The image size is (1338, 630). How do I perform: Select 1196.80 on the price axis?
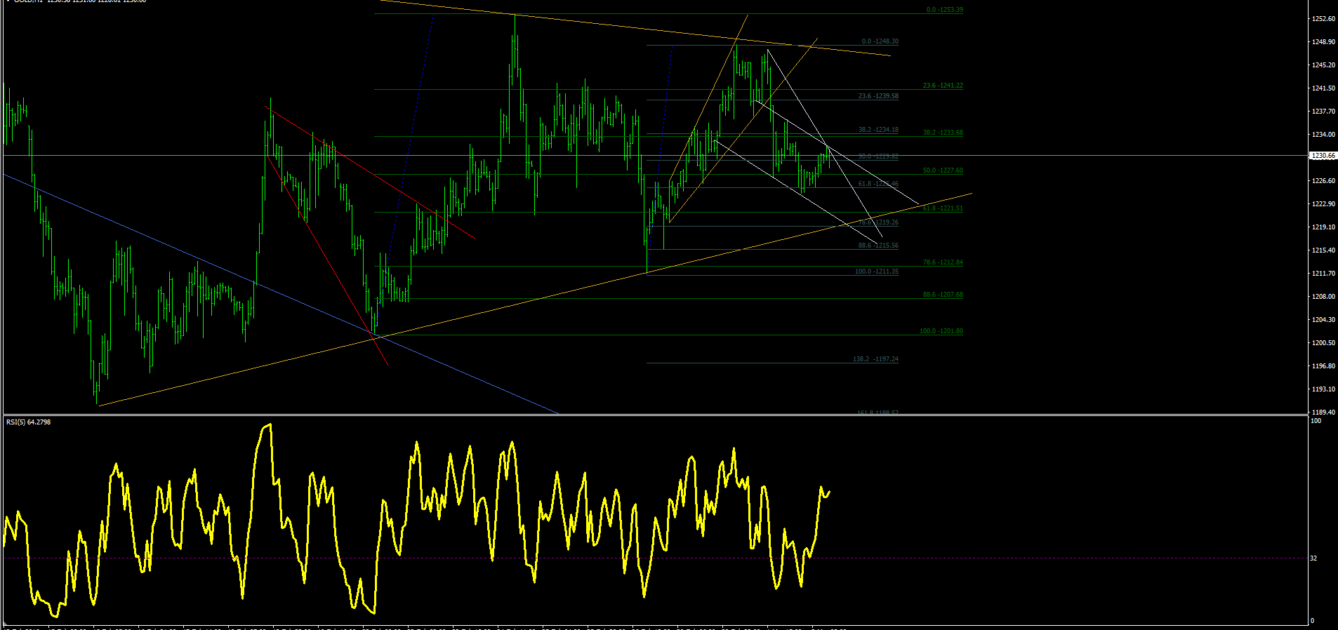tap(1323, 366)
